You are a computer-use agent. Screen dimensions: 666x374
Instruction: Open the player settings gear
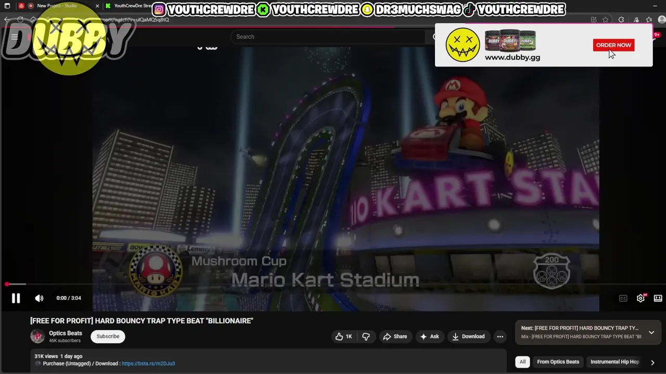tap(641, 298)
